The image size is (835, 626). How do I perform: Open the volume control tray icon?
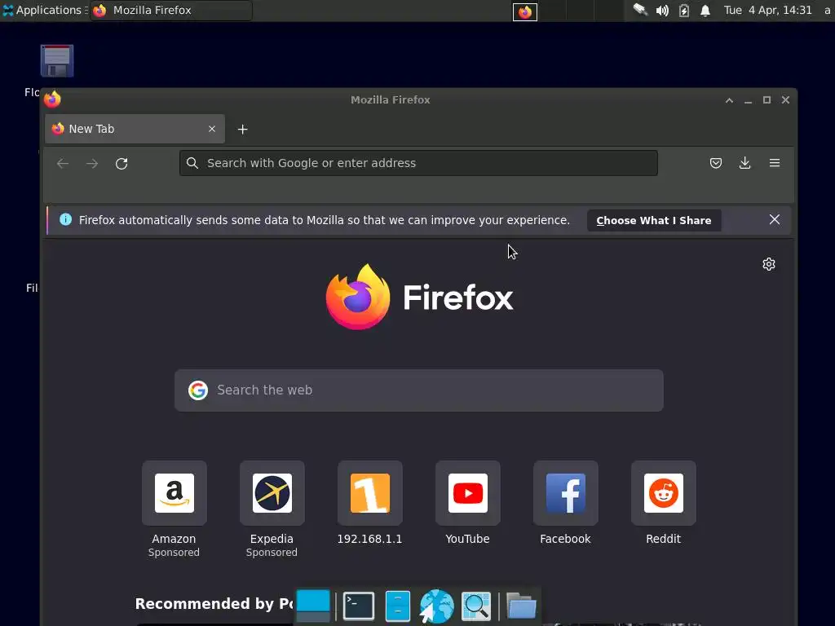click(662, 11)
